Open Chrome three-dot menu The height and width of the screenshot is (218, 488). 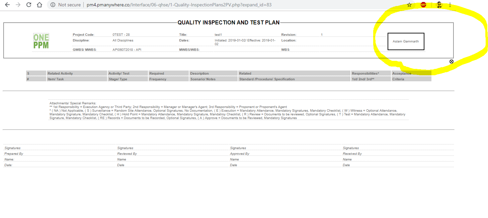point(450,5)
